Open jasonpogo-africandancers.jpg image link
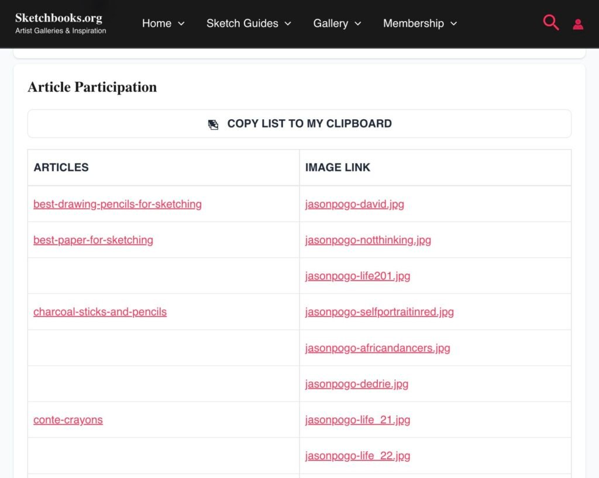599x478 pixels. click(x=377, y=348)
